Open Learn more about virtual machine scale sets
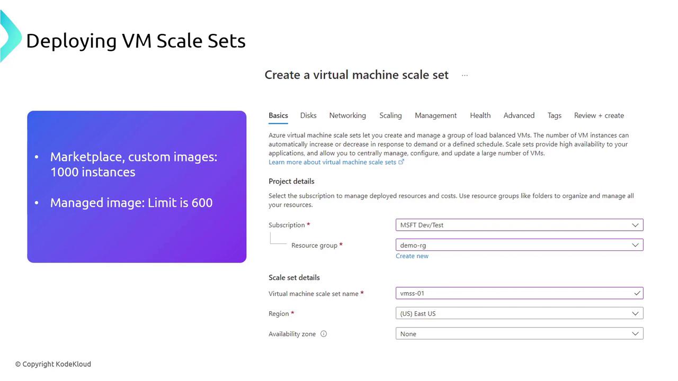This screenshot has width=678, height=381. tap(332, 162)
